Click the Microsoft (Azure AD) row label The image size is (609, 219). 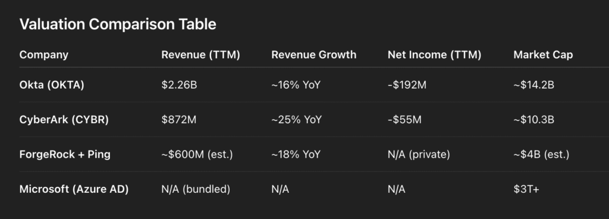[74, 189]
